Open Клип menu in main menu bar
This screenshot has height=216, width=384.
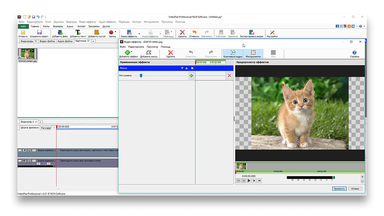48,22
